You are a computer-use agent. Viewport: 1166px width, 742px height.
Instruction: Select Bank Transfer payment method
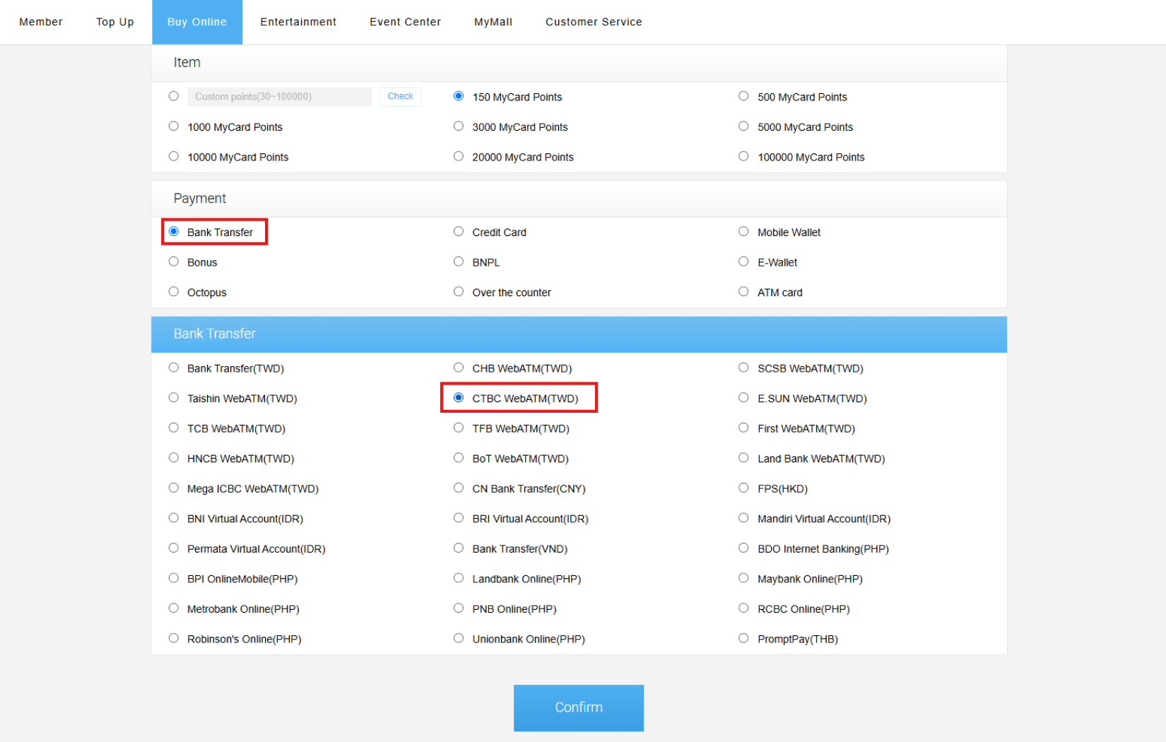click(x=174, y=232)
